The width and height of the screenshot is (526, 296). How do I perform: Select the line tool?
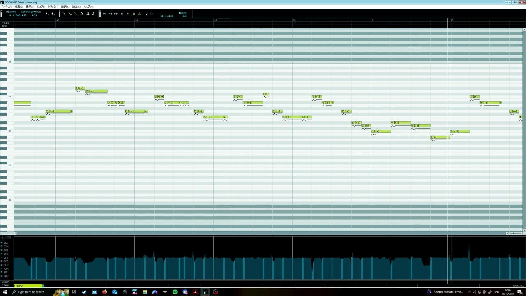[x=76, y=14]
